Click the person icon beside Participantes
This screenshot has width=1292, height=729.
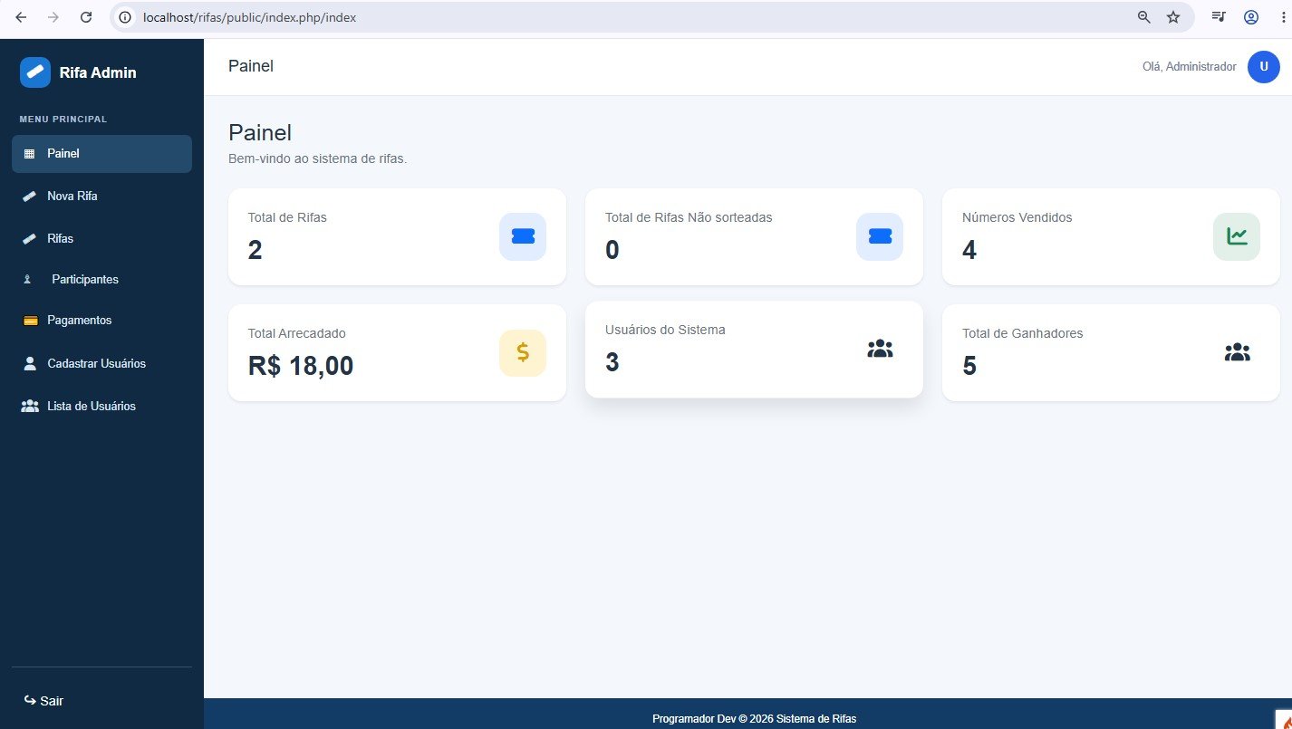27,280
